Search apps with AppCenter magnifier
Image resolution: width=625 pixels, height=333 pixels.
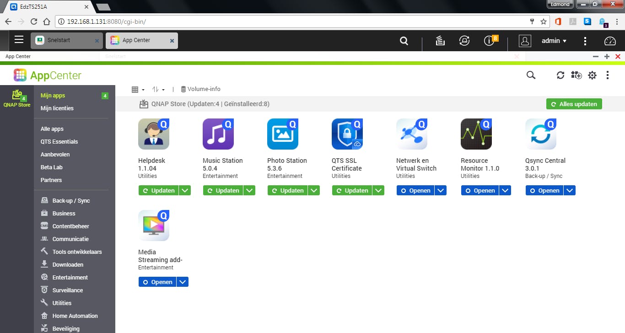pyautogui.click(x=531, y=75)
